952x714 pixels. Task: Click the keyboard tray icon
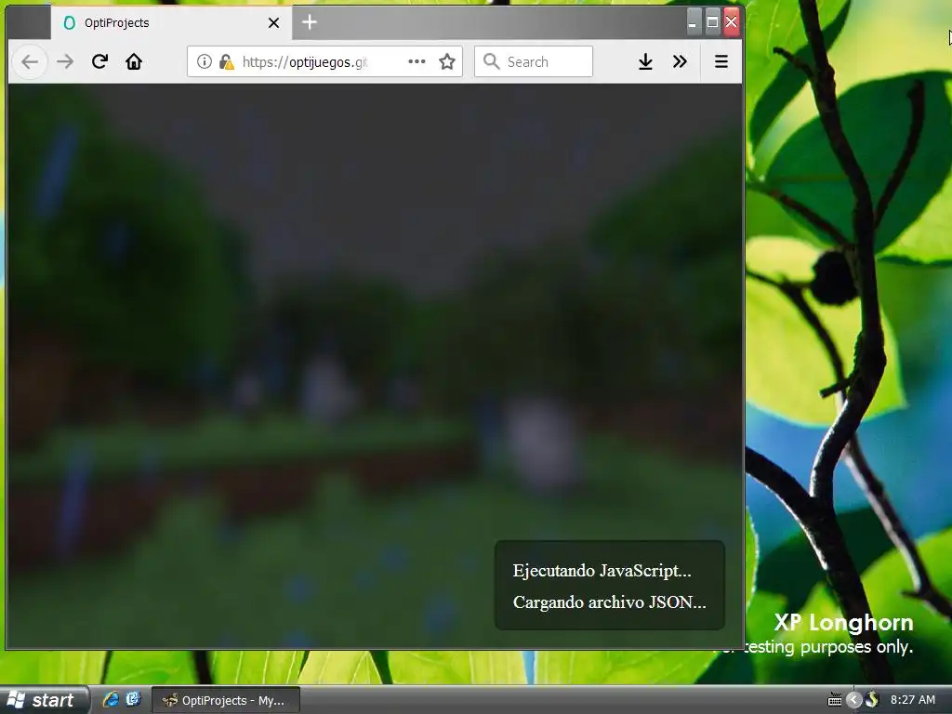(835, 700)
